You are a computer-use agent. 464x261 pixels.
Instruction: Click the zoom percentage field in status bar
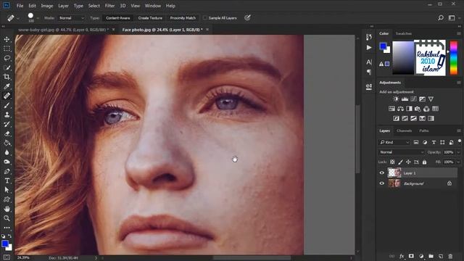23,258
